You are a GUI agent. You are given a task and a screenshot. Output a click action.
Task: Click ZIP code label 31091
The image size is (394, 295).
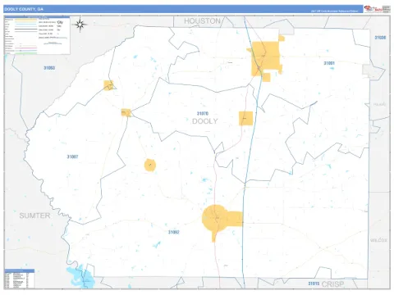pyautogui.click(x=329, y=63)
